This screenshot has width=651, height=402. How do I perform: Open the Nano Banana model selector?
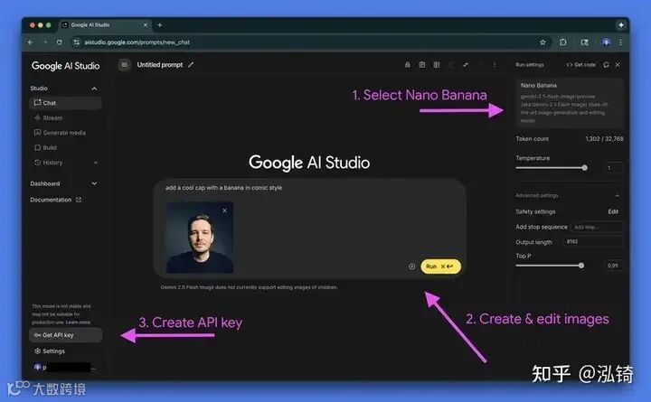click(x=570, y=103)
